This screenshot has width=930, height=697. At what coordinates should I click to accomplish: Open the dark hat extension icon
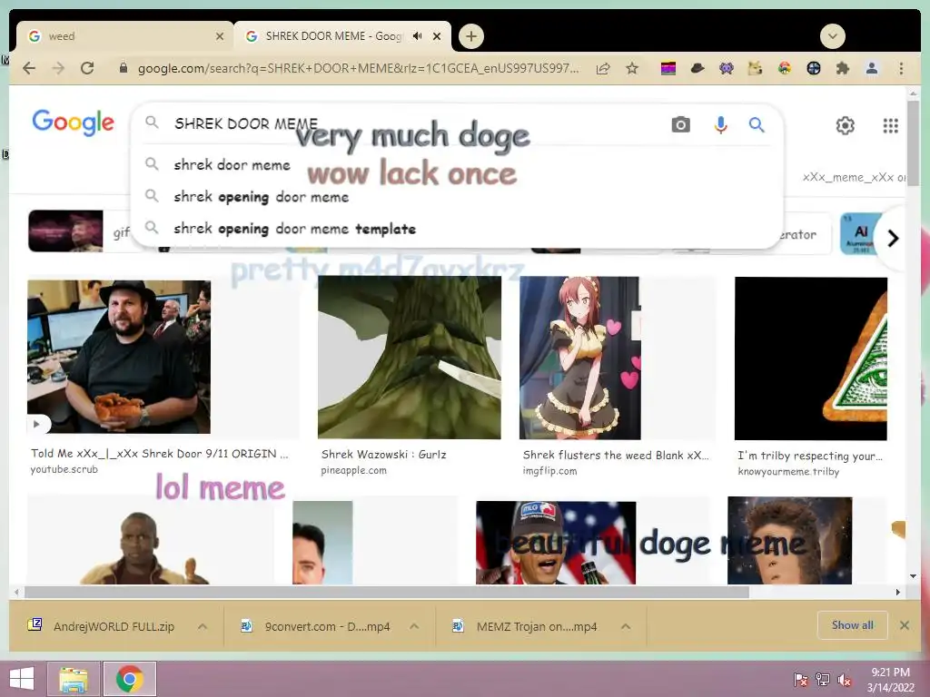tap(697, 68)
